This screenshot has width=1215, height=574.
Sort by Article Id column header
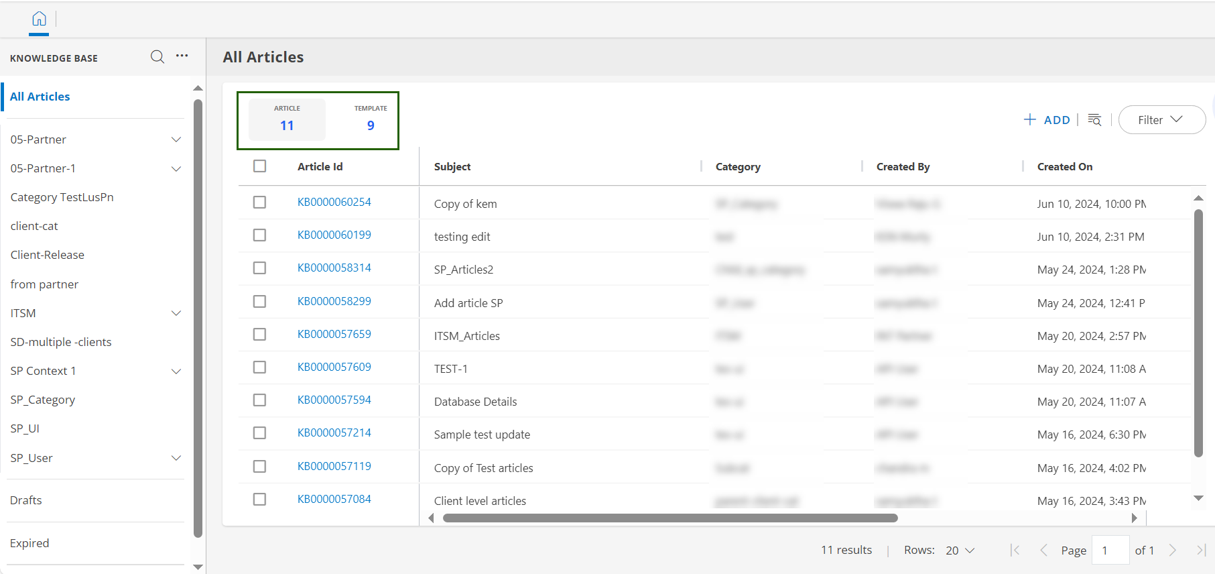[320, 166]
